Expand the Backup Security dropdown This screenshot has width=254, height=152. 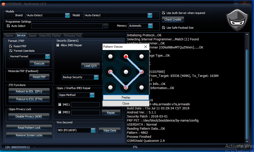coord(96,77)
